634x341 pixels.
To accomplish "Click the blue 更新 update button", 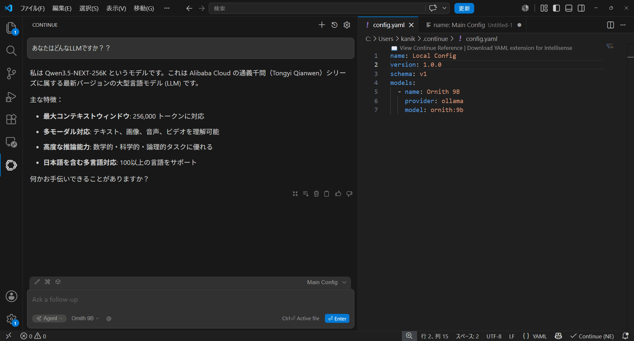I will point(464,8).
